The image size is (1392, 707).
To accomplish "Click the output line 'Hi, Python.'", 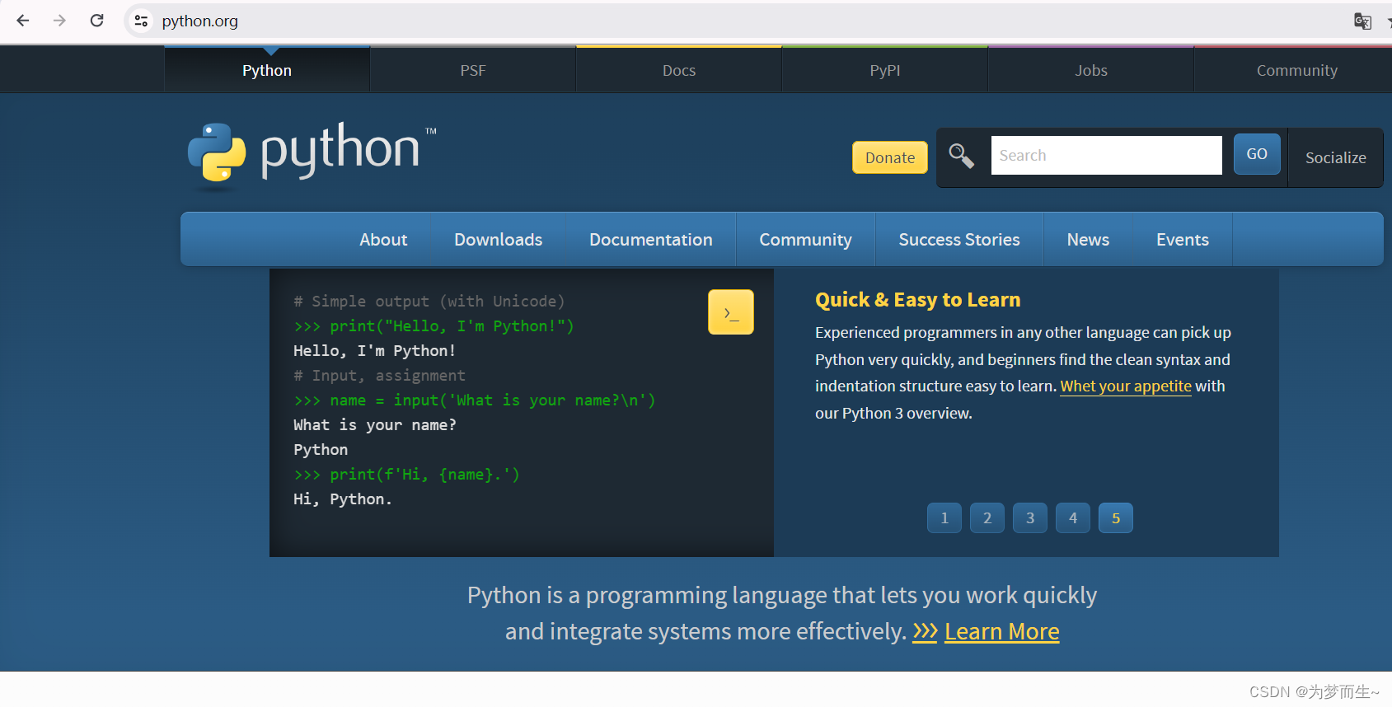I will point(343,499).
